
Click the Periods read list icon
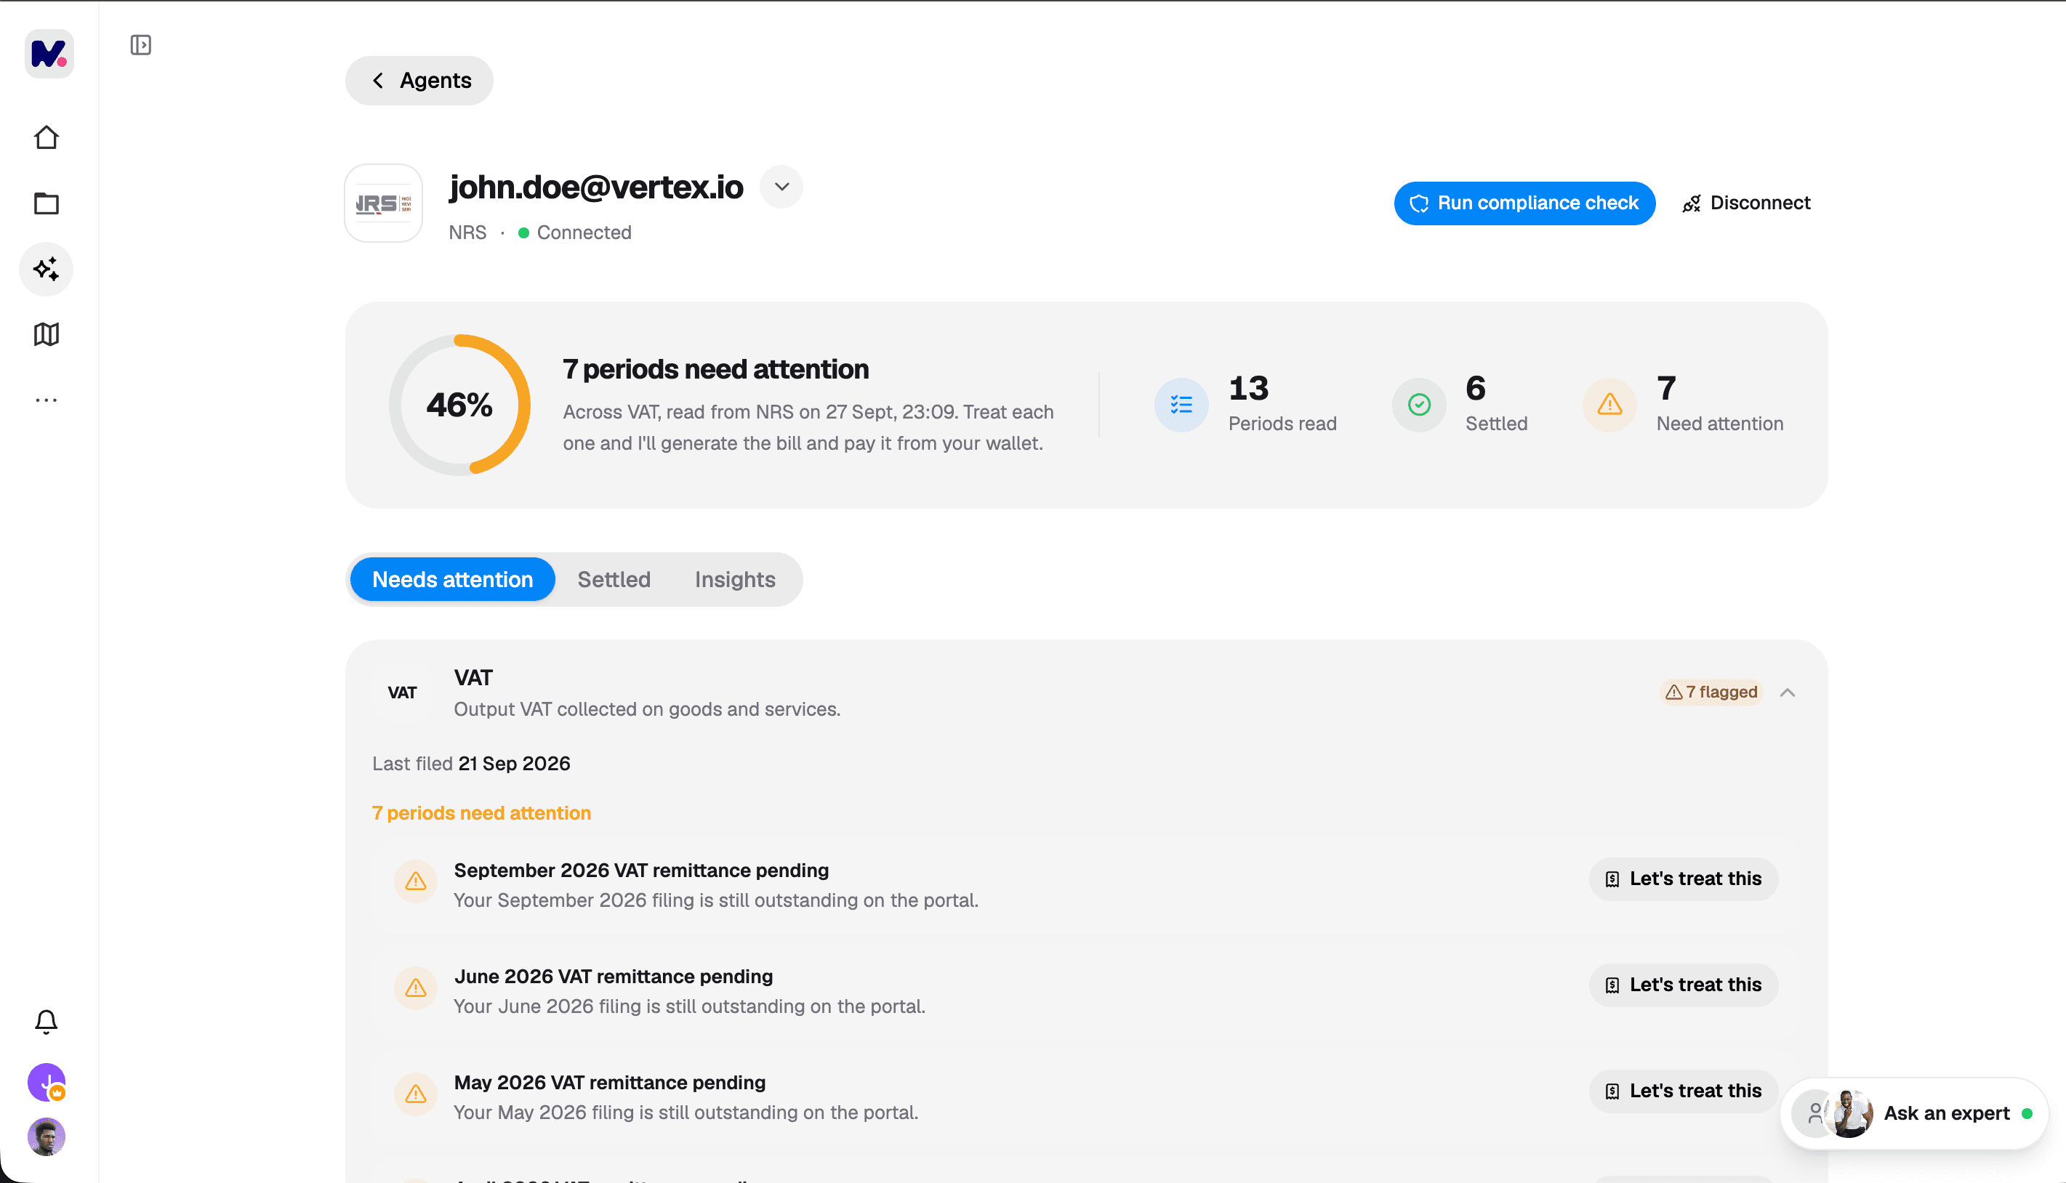click(1181, 405)
